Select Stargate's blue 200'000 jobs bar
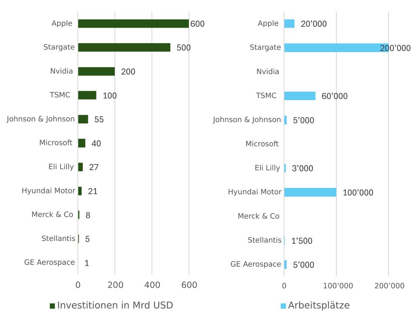 [x=336, y=48]
